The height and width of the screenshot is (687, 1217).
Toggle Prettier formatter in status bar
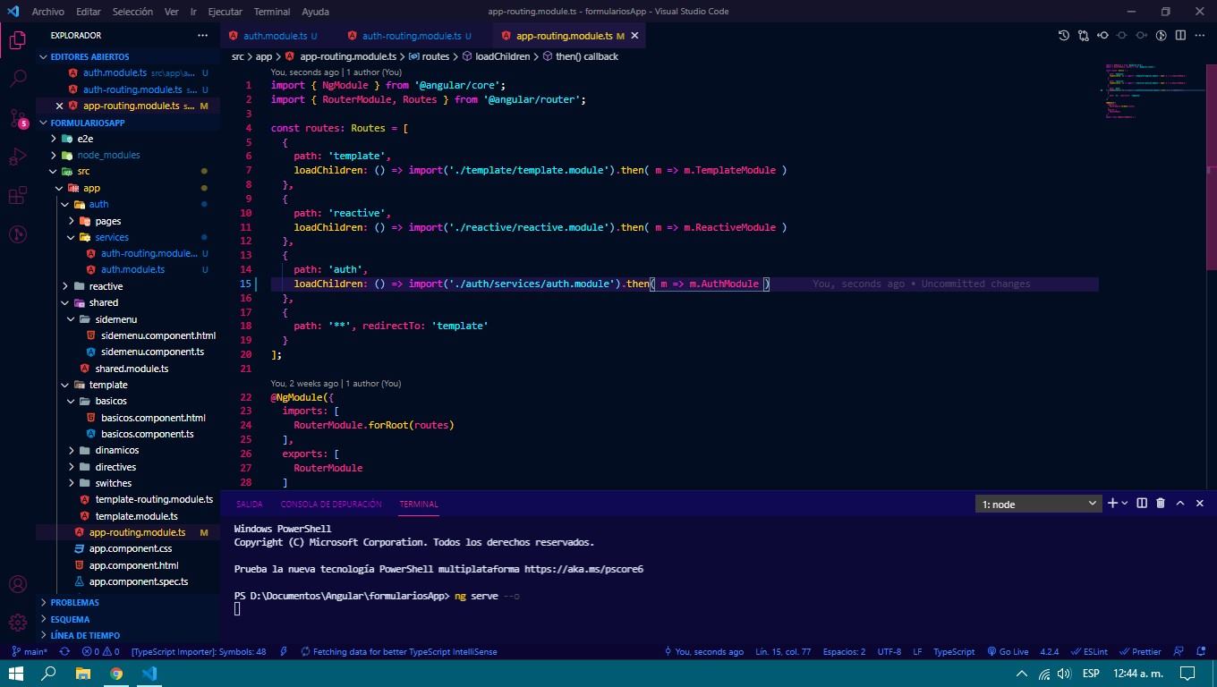[1140, 652]
